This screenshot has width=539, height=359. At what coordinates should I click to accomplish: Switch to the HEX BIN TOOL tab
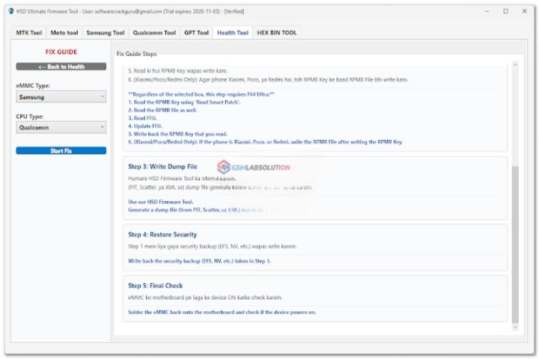pyautogui.click(x=276, y=33)
